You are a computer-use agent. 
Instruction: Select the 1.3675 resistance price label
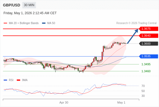pyautogui.click(x=148, y=29)
